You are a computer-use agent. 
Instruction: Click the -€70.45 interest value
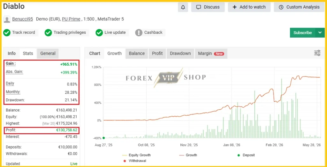[70, 137]
